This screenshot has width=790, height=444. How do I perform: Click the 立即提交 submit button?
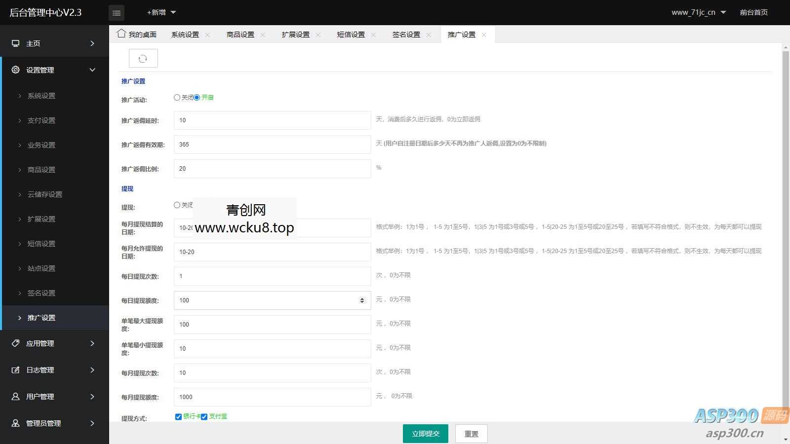(425, 433)
